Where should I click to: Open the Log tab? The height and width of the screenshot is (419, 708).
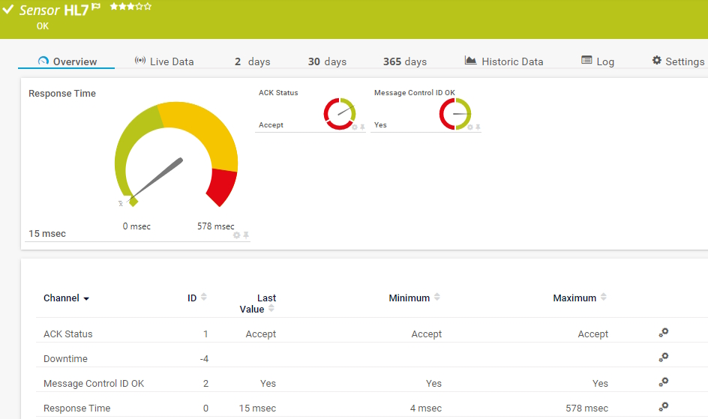[598, 61]
